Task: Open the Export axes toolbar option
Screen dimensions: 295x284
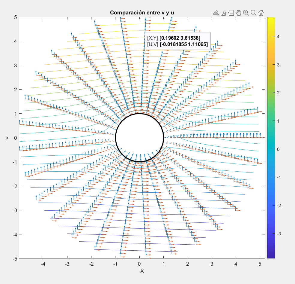Action: (216, 13)
